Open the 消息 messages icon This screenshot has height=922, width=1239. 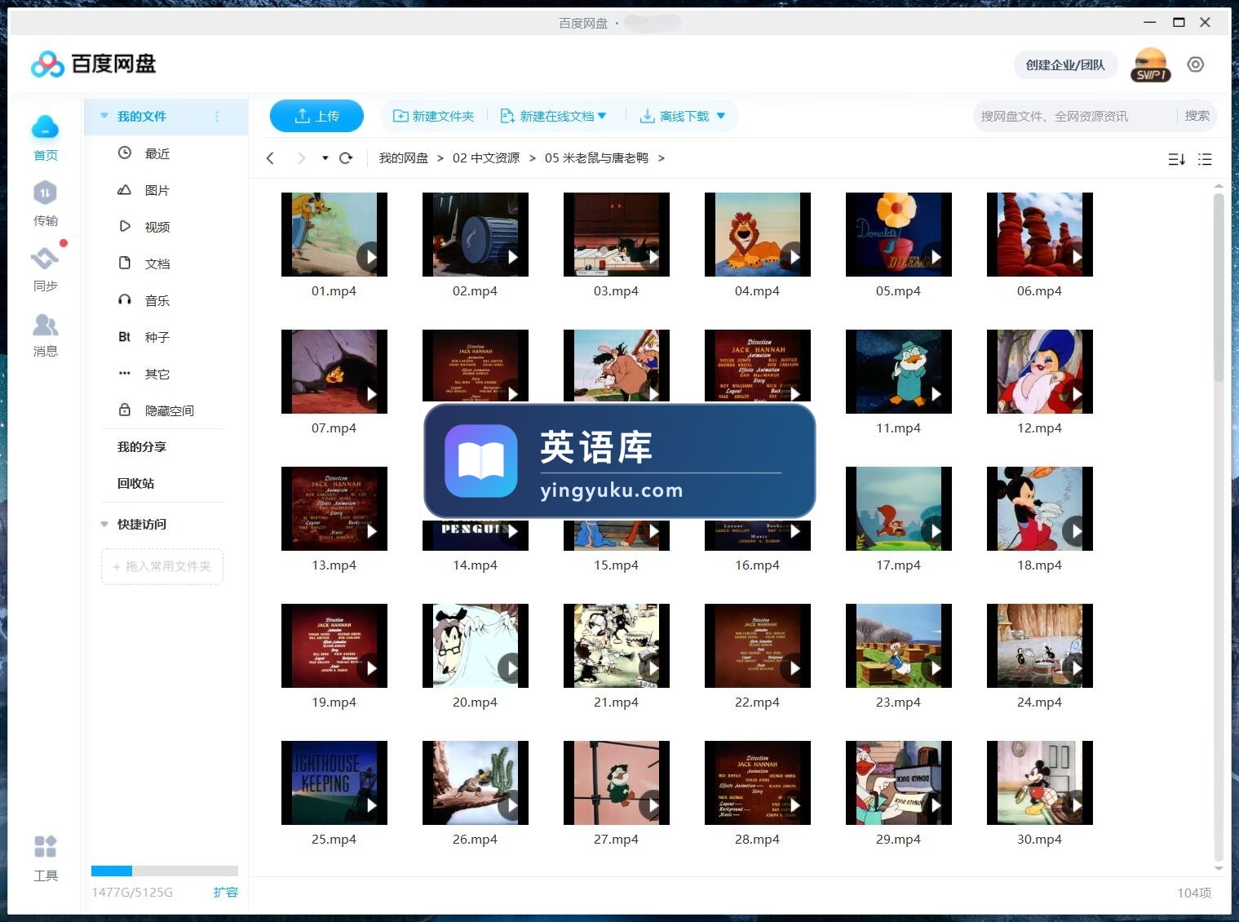(x=46, y=325)
